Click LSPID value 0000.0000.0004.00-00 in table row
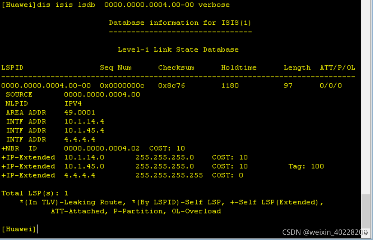This screenshot has height=240, width=373. [46, 86]
